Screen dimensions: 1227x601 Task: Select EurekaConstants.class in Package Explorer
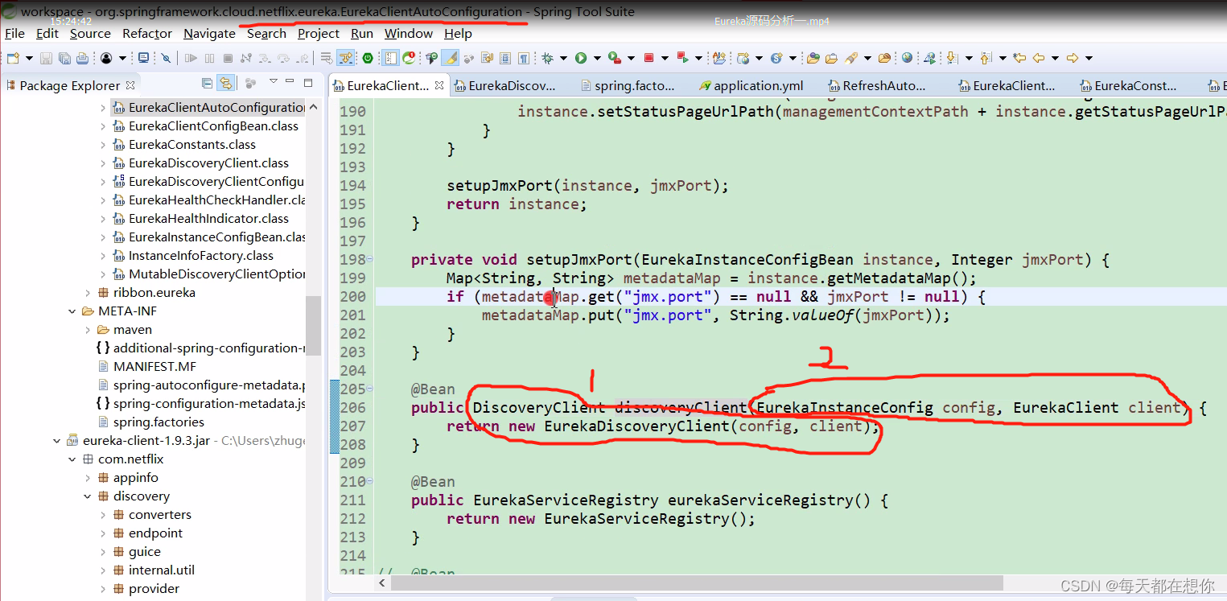(x=191, y=145)
